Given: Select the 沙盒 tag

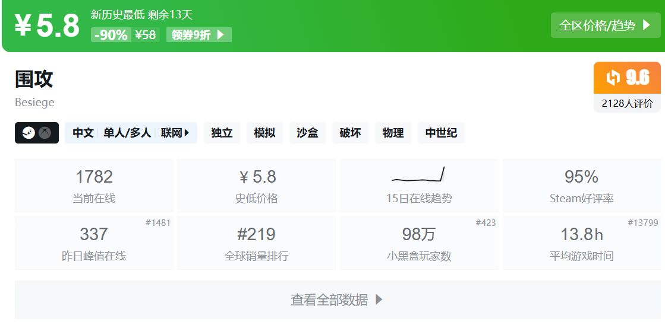Looking at the screenshot, I should point(307,133).
